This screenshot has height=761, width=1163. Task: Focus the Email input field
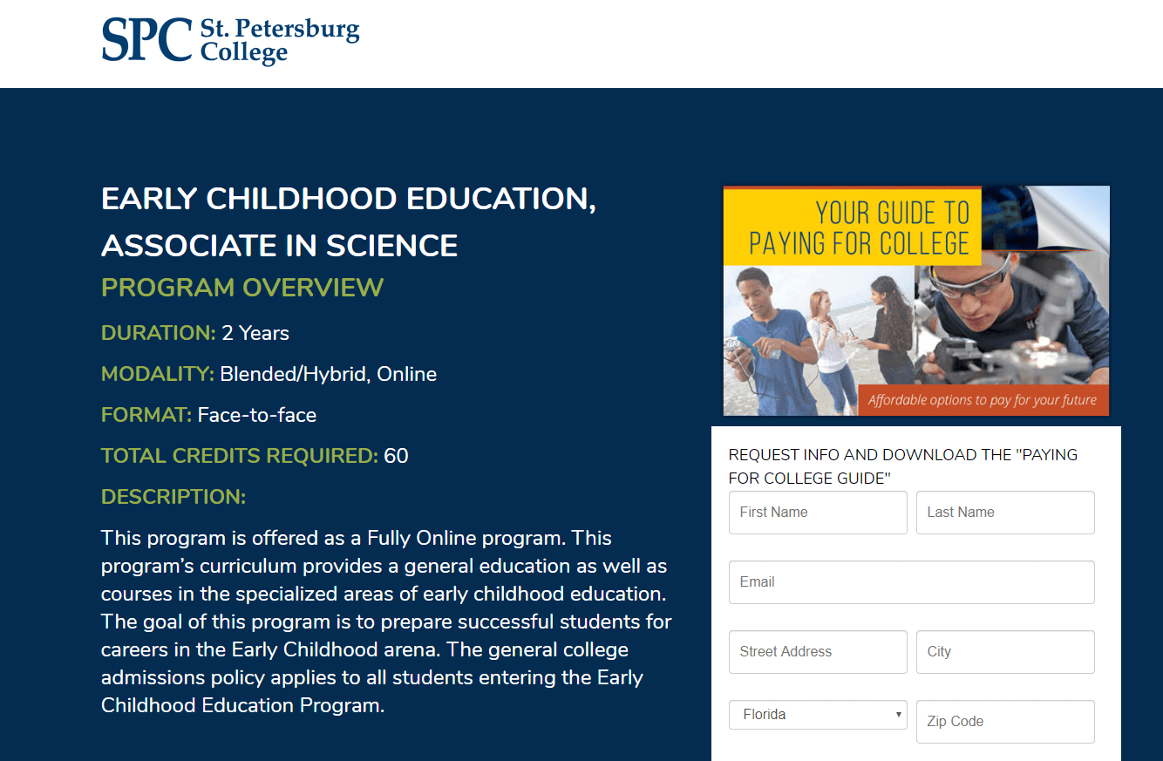coord(912,582)
